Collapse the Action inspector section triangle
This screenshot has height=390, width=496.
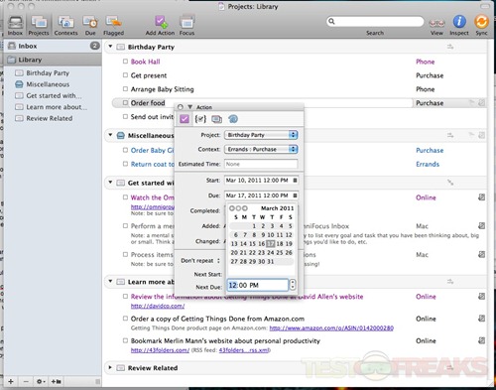point(190,107)
